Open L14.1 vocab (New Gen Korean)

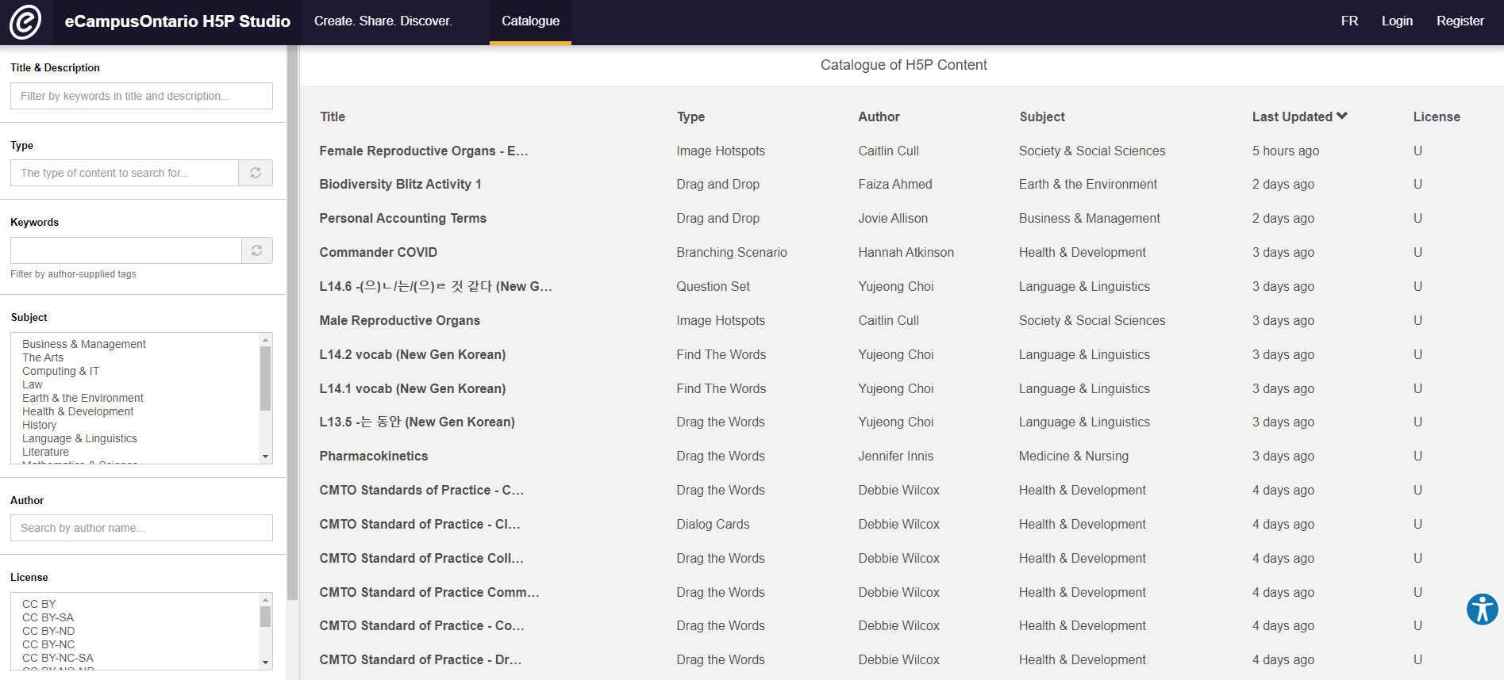pos(412,388)
